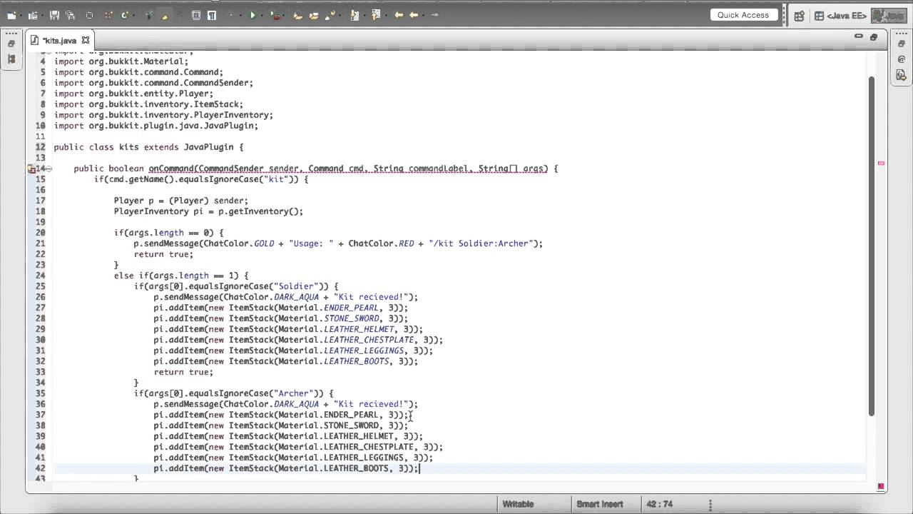This screenshot has width=913, height=514.
Task: Click line number 25 in the gutter
Action: [41, 286]
